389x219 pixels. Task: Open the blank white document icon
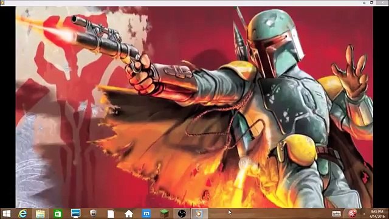[111, 214]
